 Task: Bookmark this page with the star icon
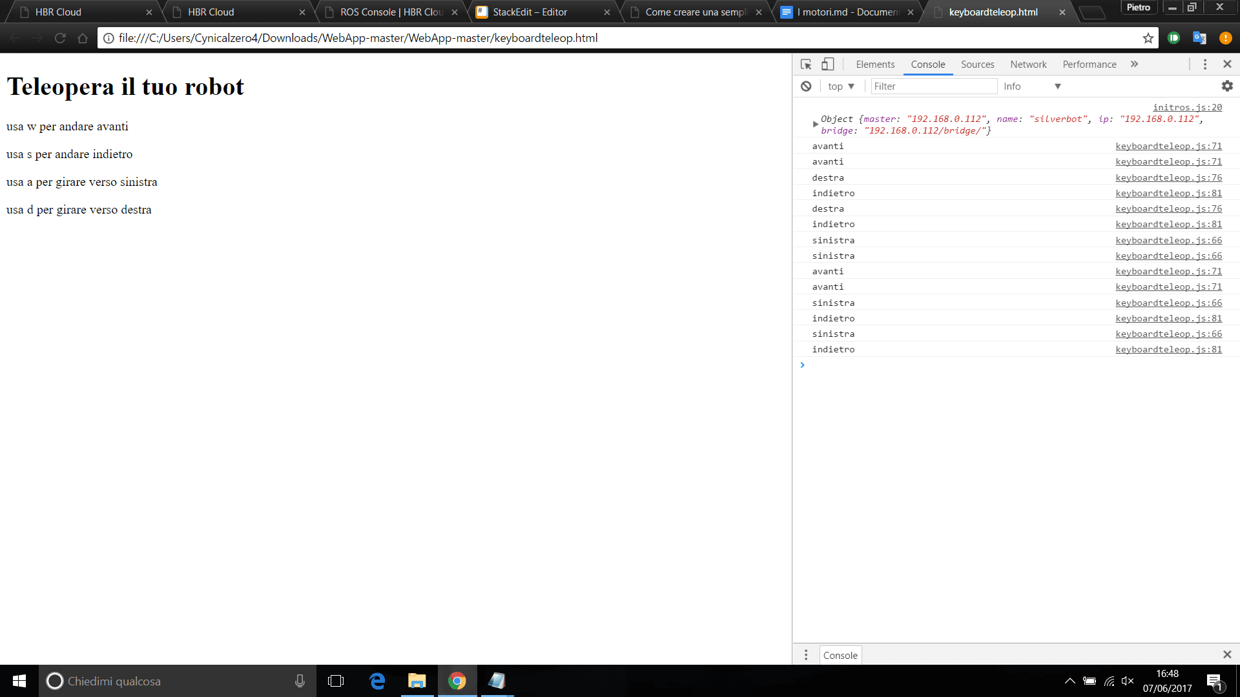(1148, 38)
